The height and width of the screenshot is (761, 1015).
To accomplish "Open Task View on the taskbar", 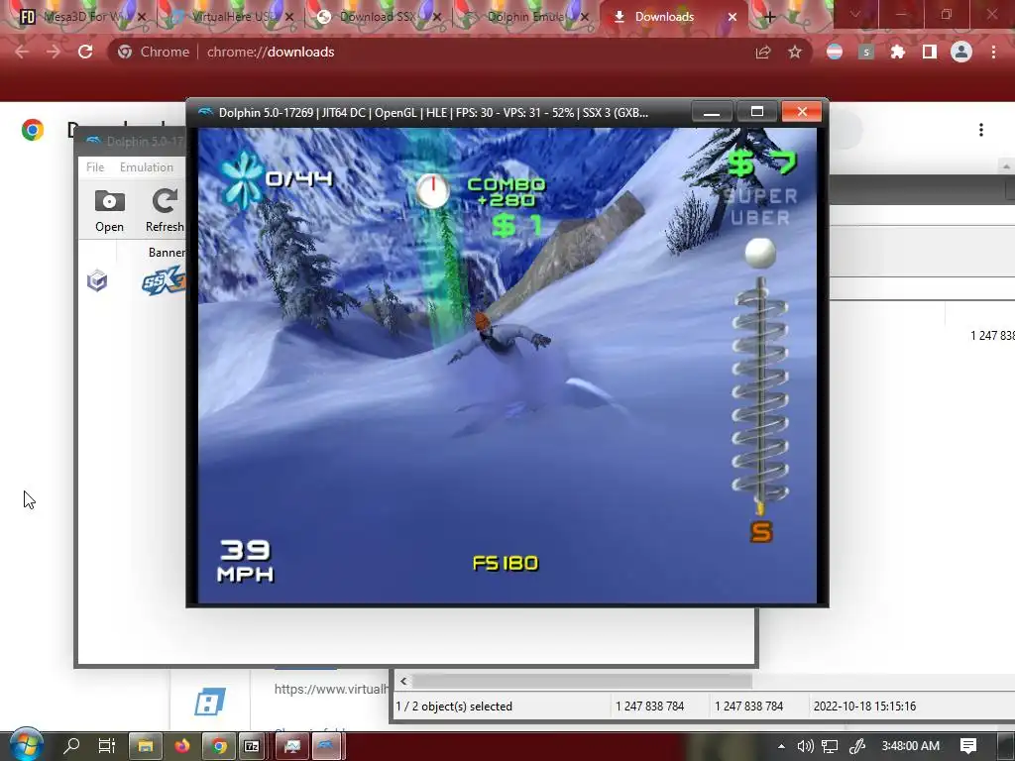I will pyautogui.click(x=107, y=746).
